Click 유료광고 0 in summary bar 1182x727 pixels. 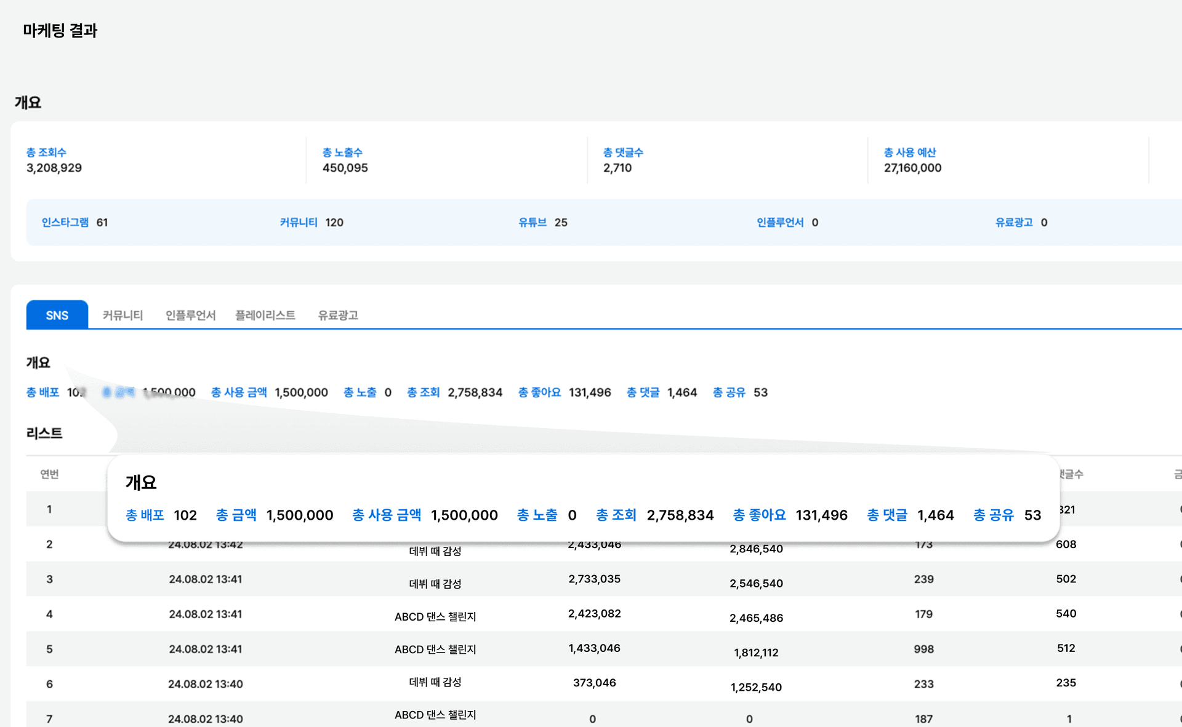(x=1021, y=222)
